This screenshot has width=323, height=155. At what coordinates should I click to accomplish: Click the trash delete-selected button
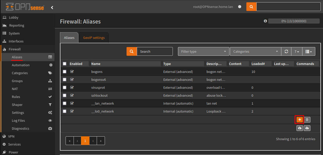(307, 119)
